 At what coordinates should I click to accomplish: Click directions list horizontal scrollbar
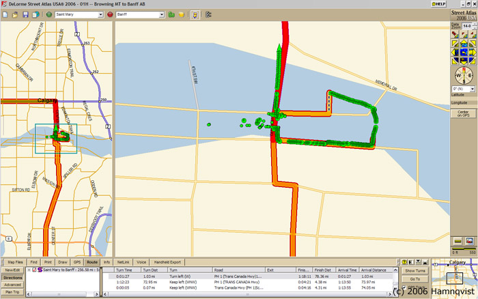(x=248, y=294)
